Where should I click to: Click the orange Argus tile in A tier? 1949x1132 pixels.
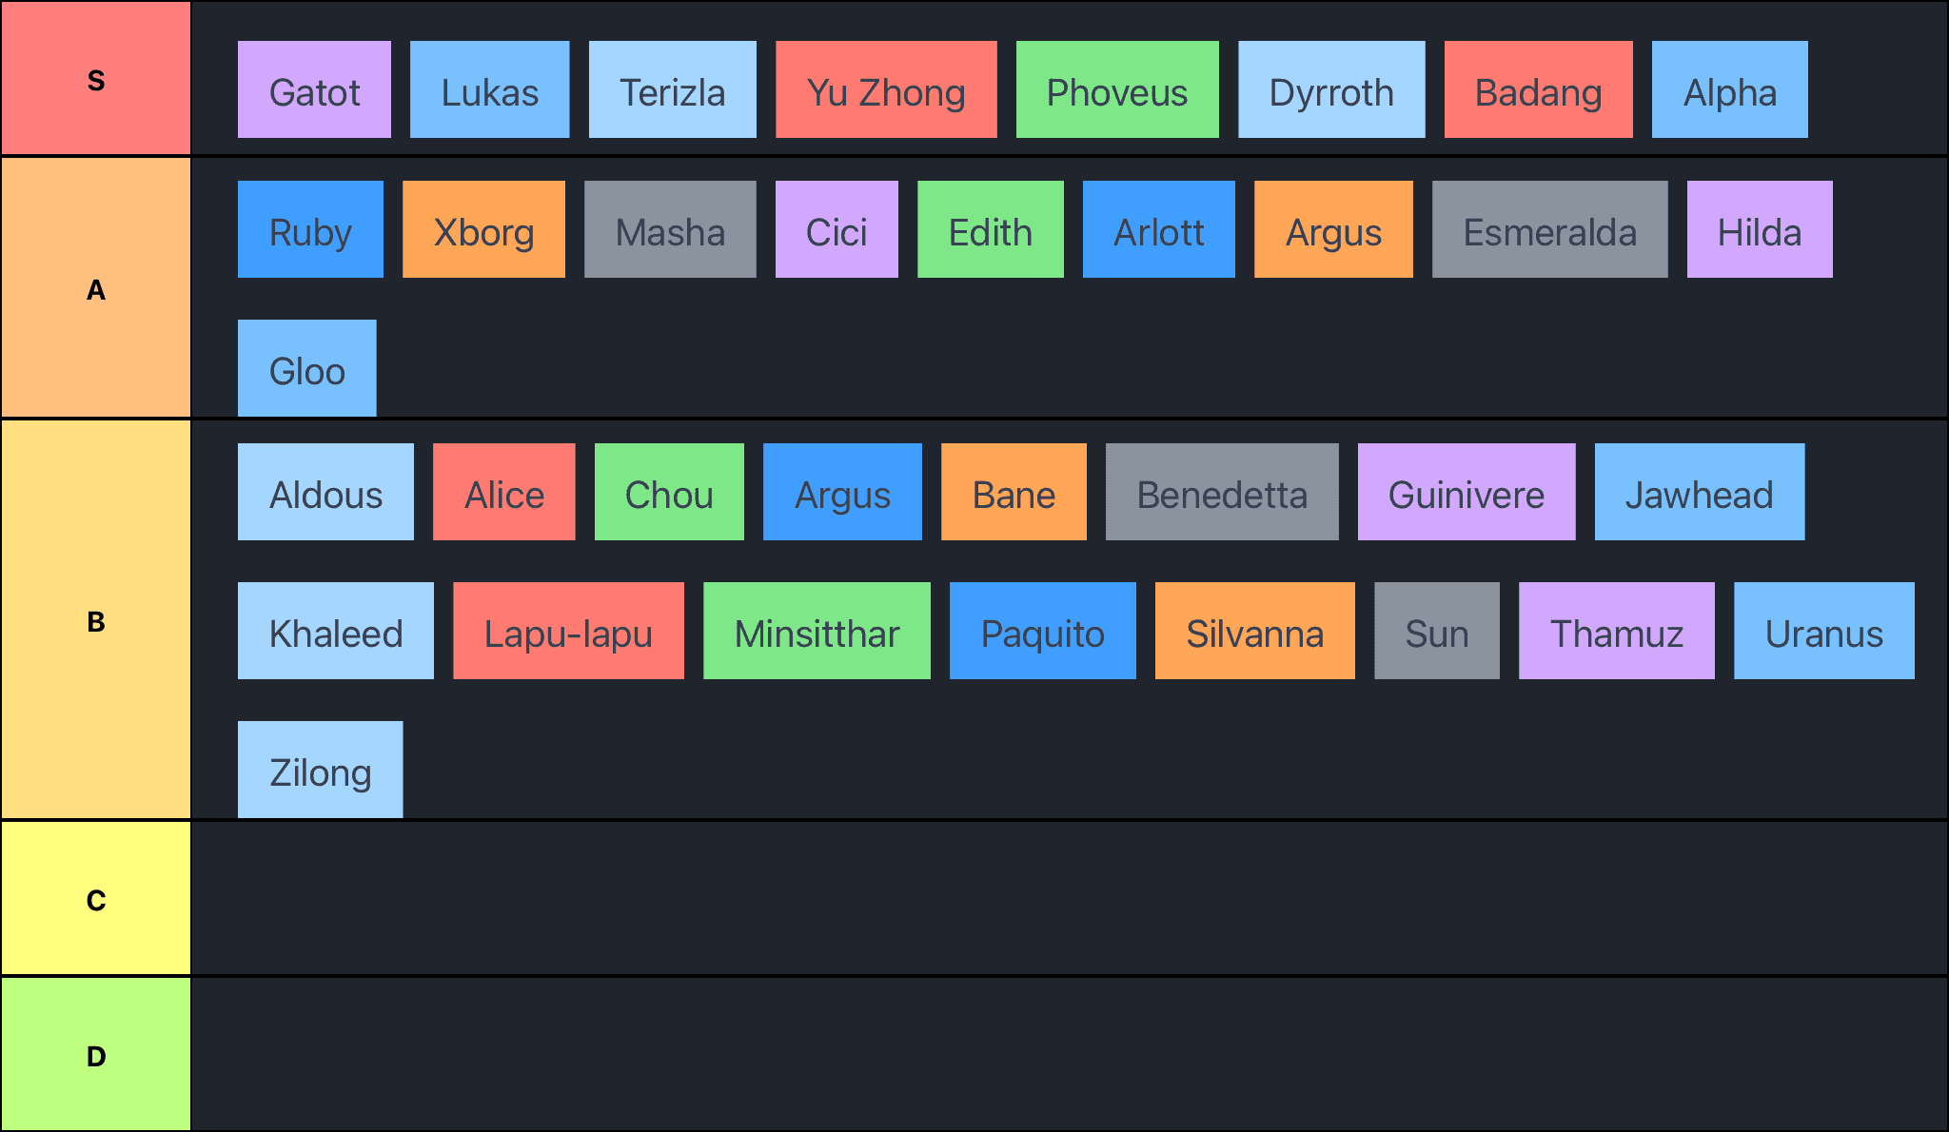pyautogui.click(x=1333, y=229)
